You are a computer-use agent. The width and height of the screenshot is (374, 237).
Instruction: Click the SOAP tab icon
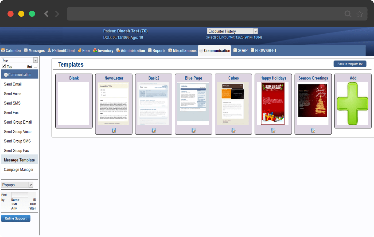[x=235, y=50]
